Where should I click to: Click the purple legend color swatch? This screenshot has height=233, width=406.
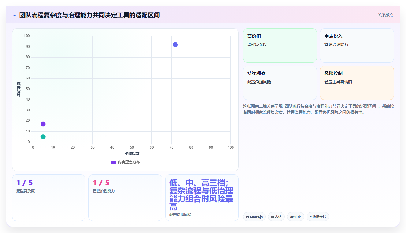coord(113,162)
